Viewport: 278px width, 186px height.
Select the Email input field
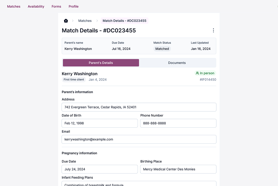coord(139,139)
